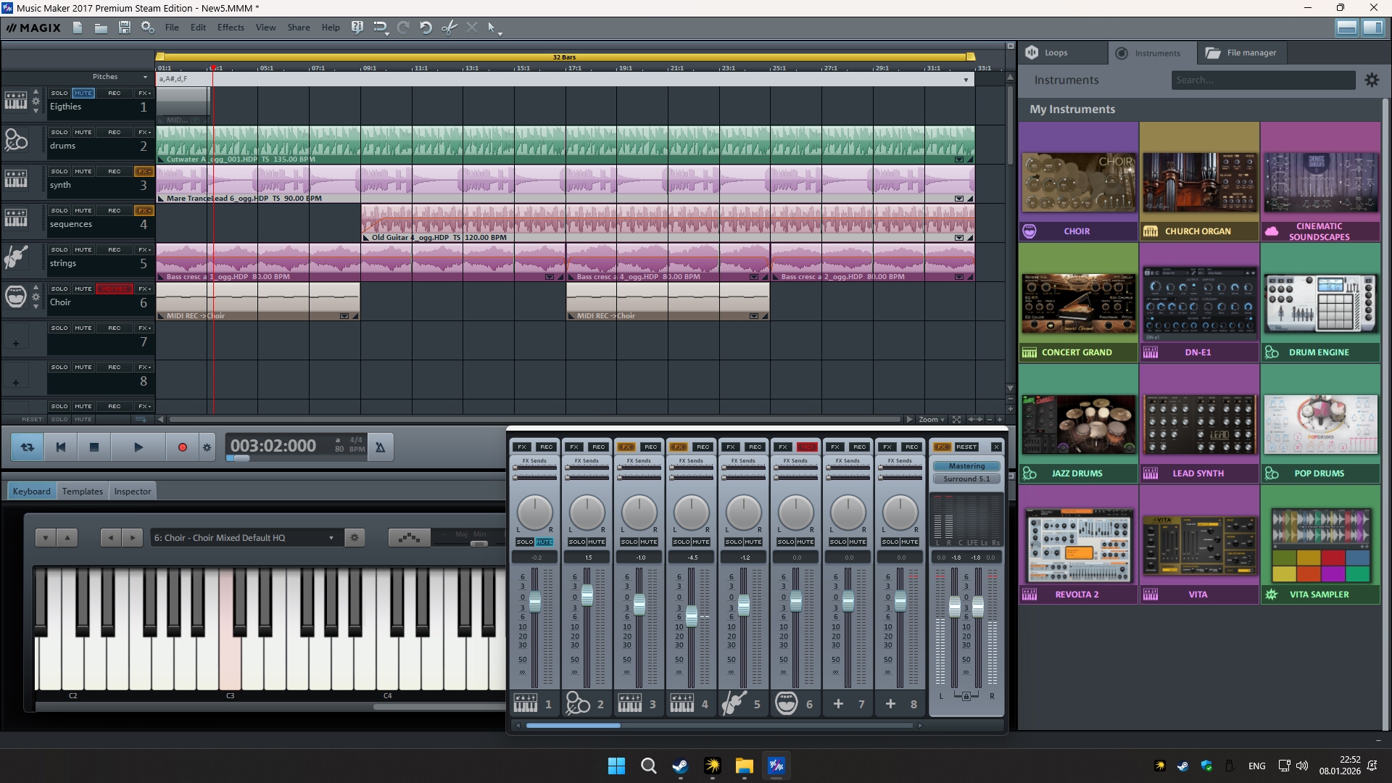1392x783 pixels.
Task: Arm REC on sequences track
Action: tap(114, 210)
